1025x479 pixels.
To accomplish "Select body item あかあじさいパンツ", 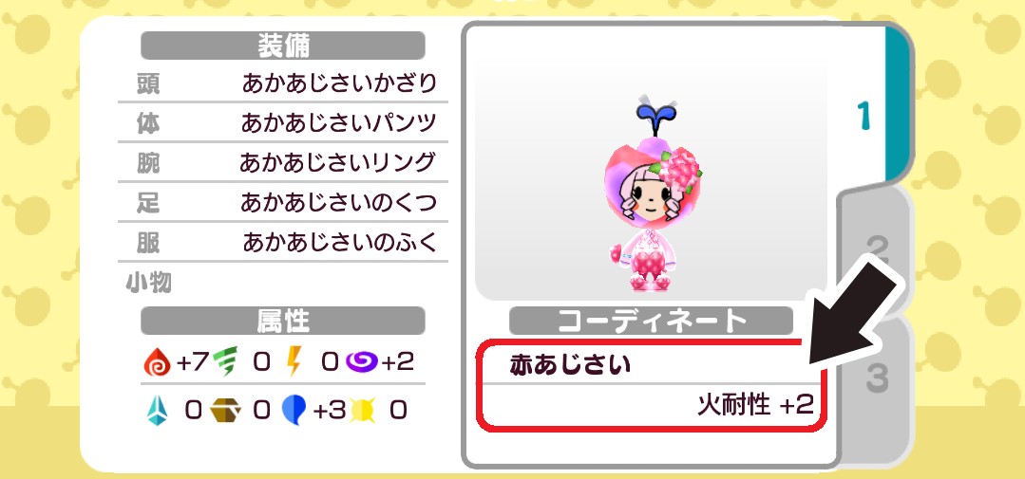I will tap(283, 123).
